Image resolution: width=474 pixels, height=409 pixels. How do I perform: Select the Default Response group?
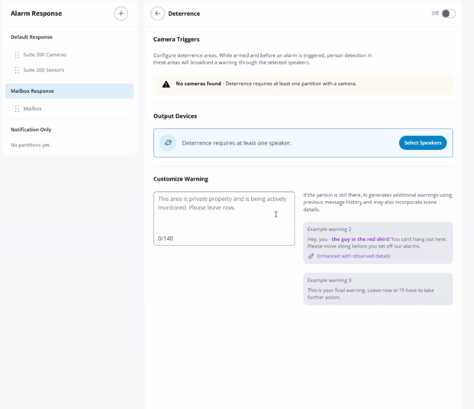(x=31, y=37)
